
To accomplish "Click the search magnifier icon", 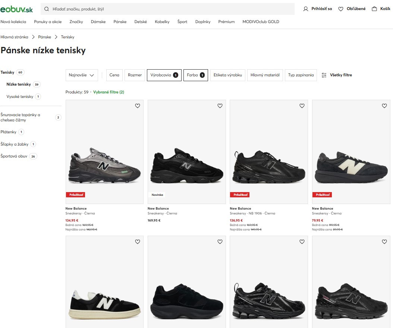I will pyautogui.click(x=47, y=9).
